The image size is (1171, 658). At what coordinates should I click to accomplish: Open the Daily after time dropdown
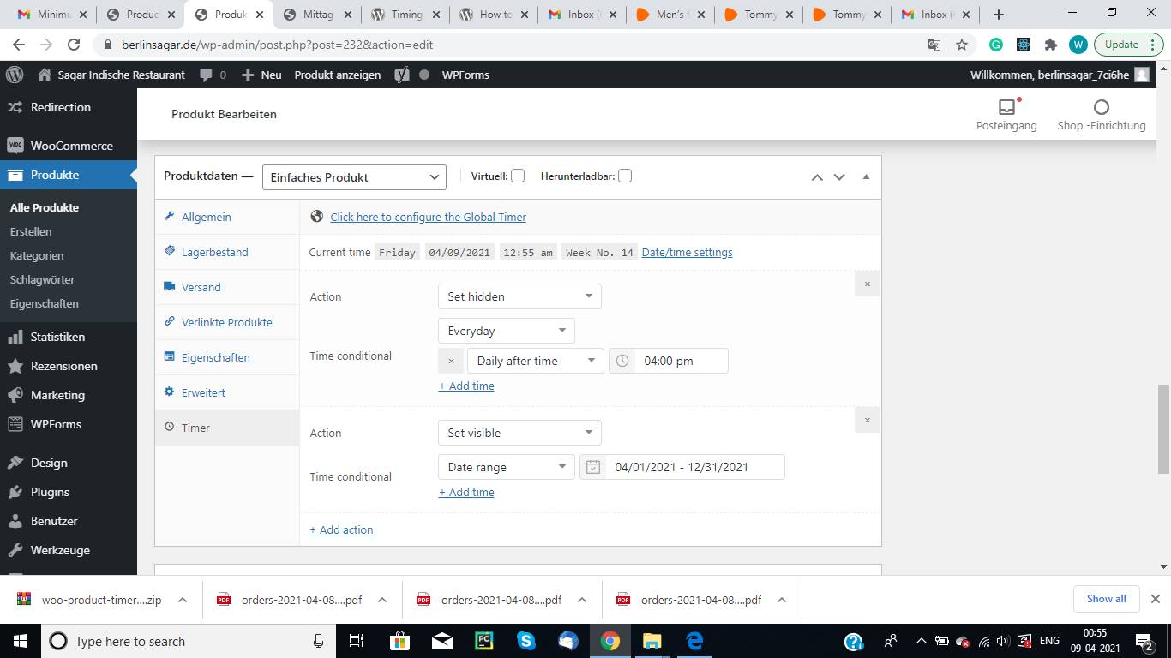(x=536, y=361)
